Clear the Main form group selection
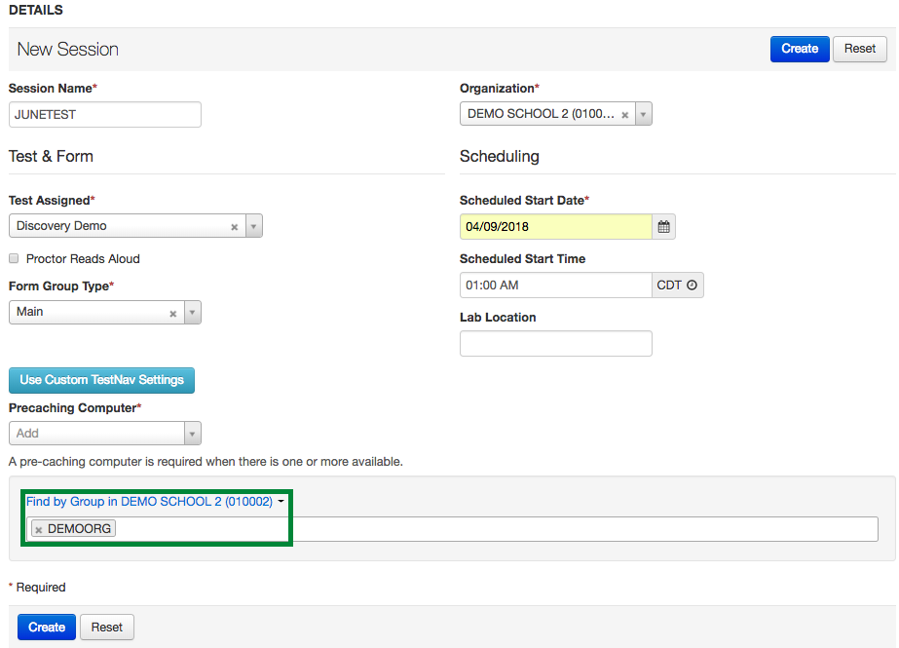 [x=172, y=313]
